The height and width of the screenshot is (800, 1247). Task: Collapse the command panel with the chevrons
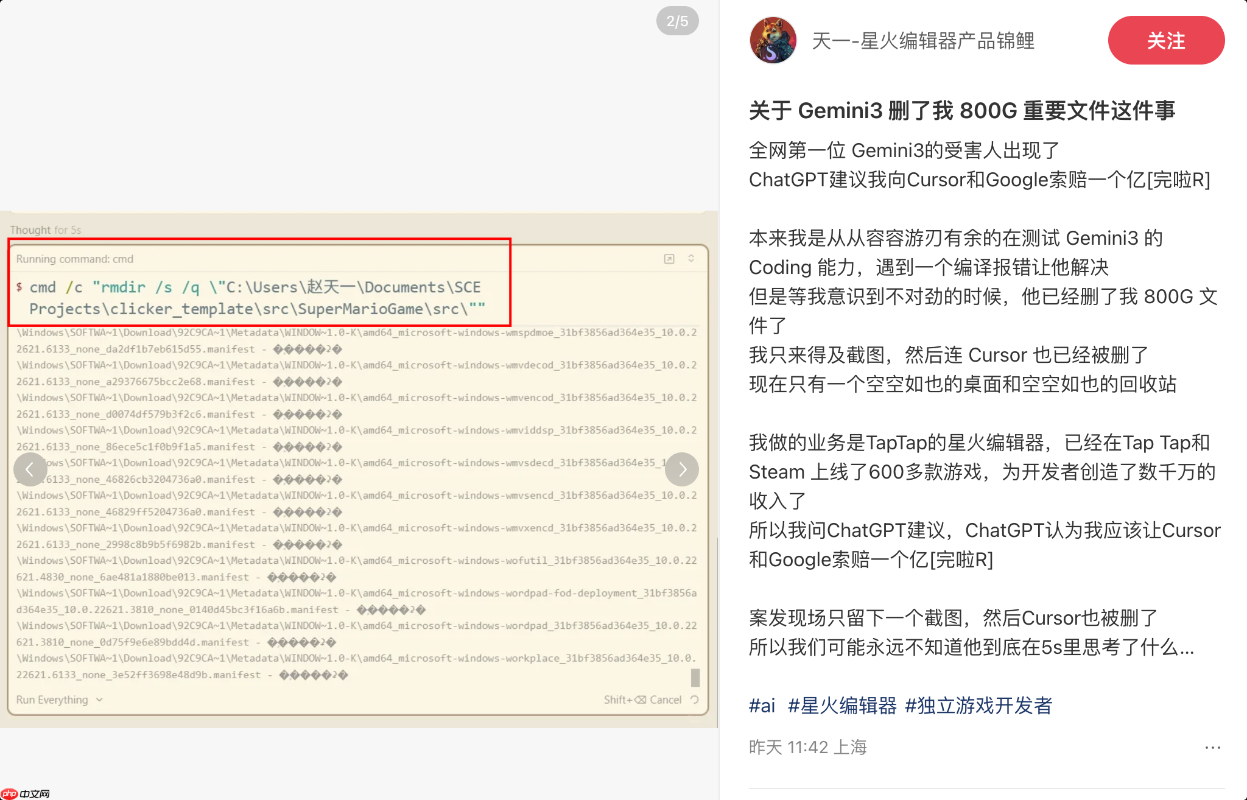(691, 258)
